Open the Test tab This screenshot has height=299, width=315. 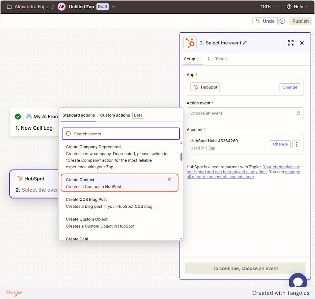coord(222,59)
